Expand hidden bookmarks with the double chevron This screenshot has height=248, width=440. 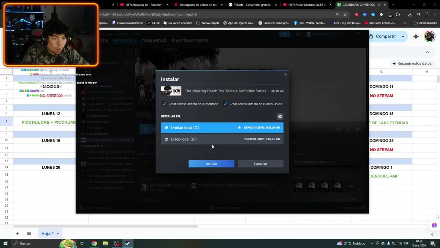click(x=405, y=23)
